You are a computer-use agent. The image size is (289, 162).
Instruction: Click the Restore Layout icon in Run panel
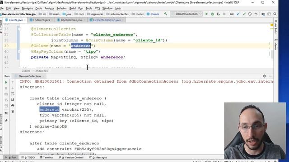[6, 113]
